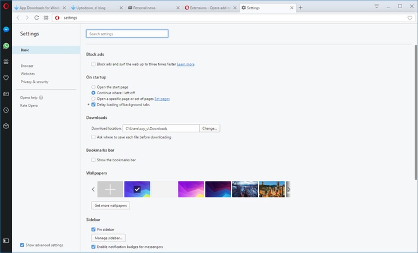
Task: Close the Personal news tab
Action: coord(178,8)
